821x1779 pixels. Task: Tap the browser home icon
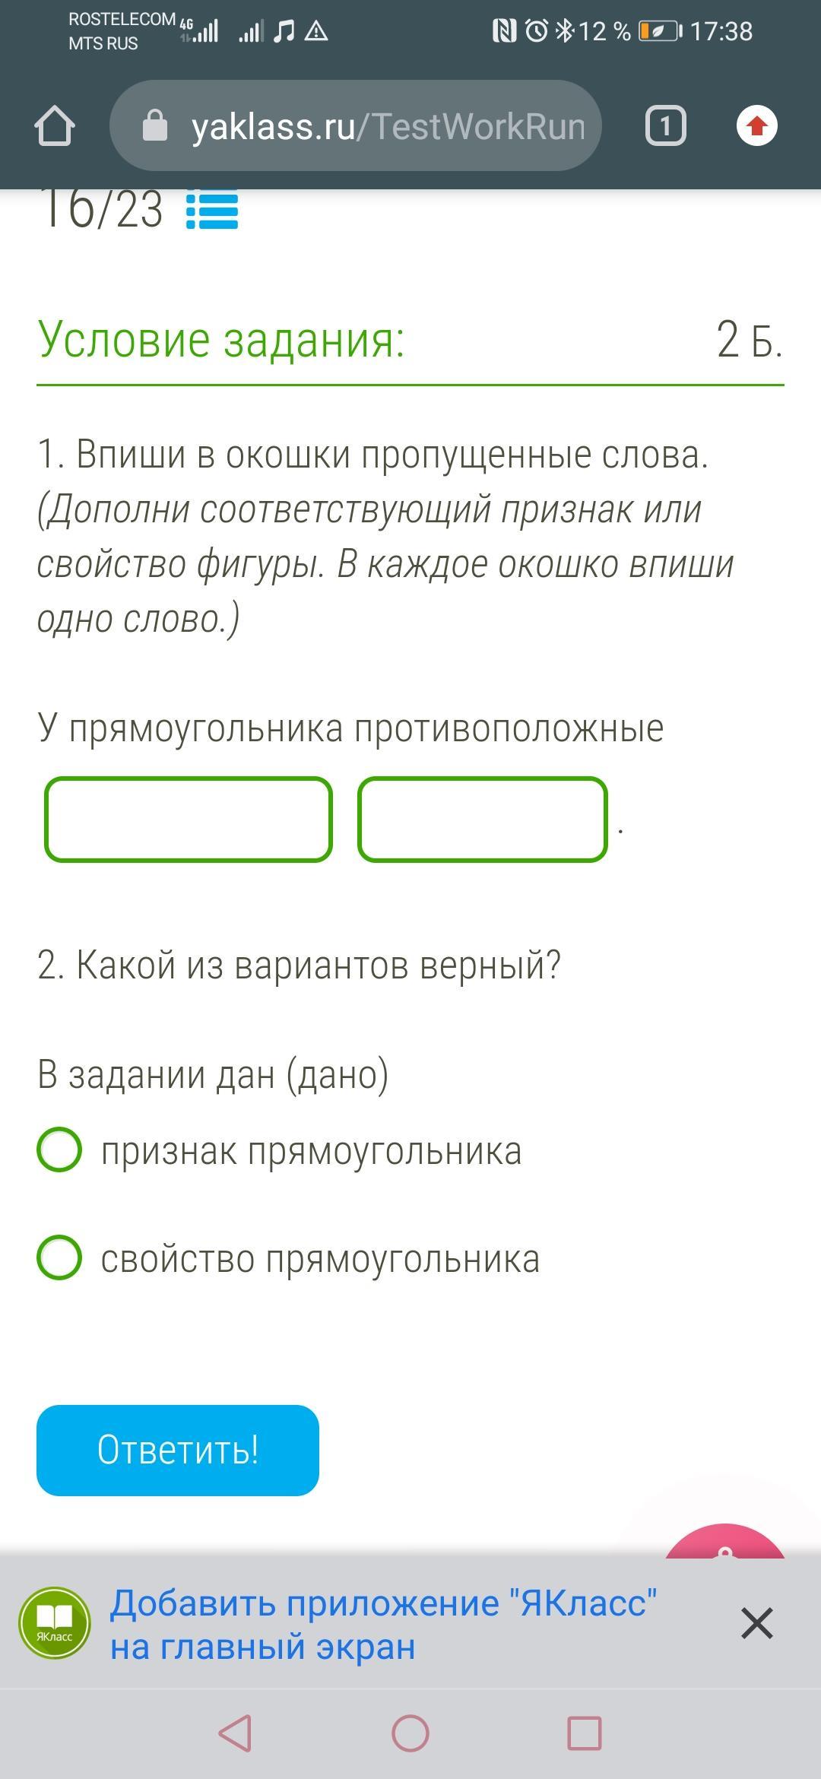pyautogui.click(x=55, y=125)
